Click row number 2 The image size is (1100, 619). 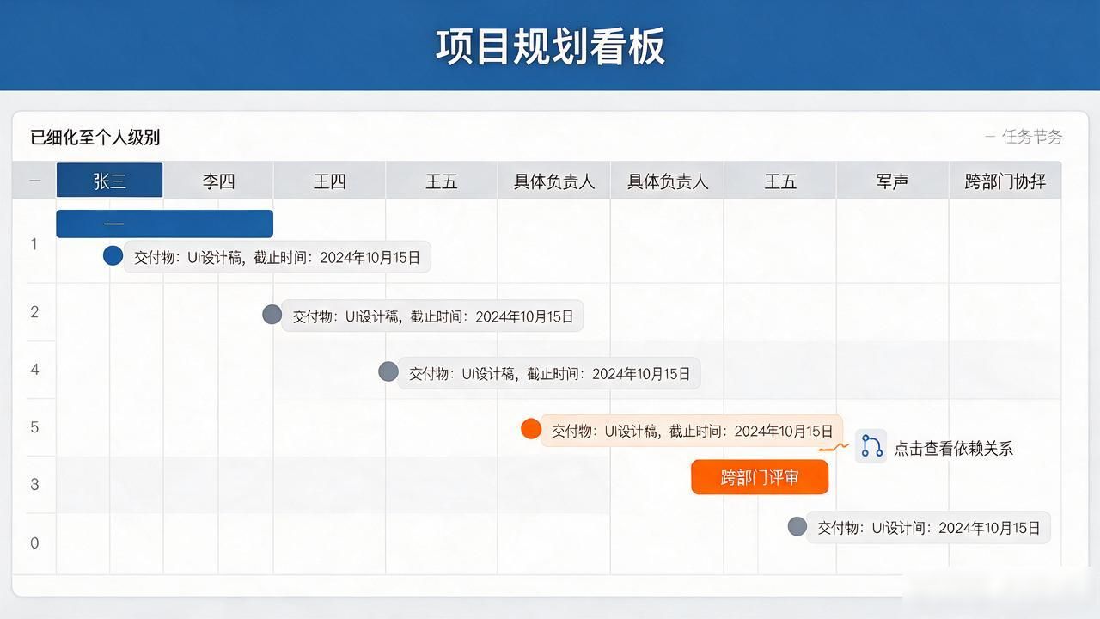coord(34,311)
